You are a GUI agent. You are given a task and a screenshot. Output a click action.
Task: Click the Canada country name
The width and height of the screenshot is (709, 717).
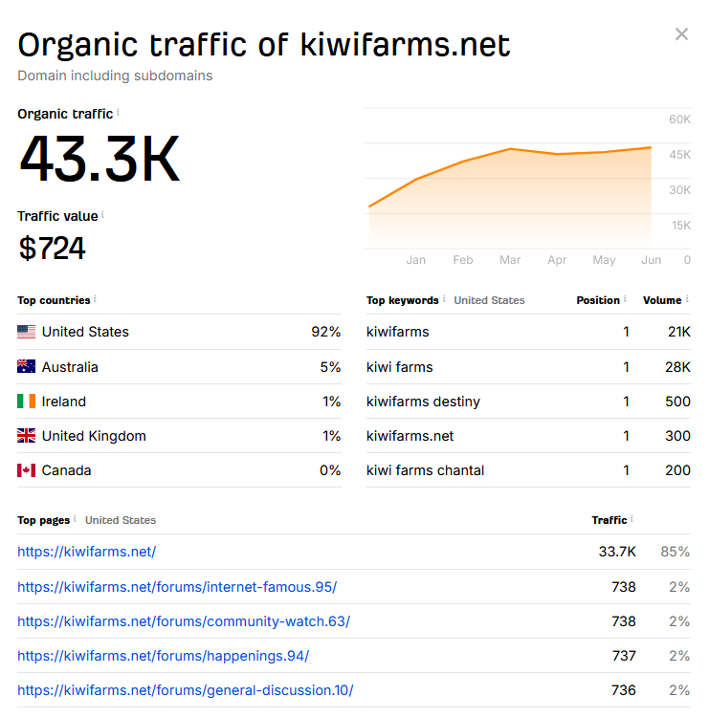click(66, 470)
